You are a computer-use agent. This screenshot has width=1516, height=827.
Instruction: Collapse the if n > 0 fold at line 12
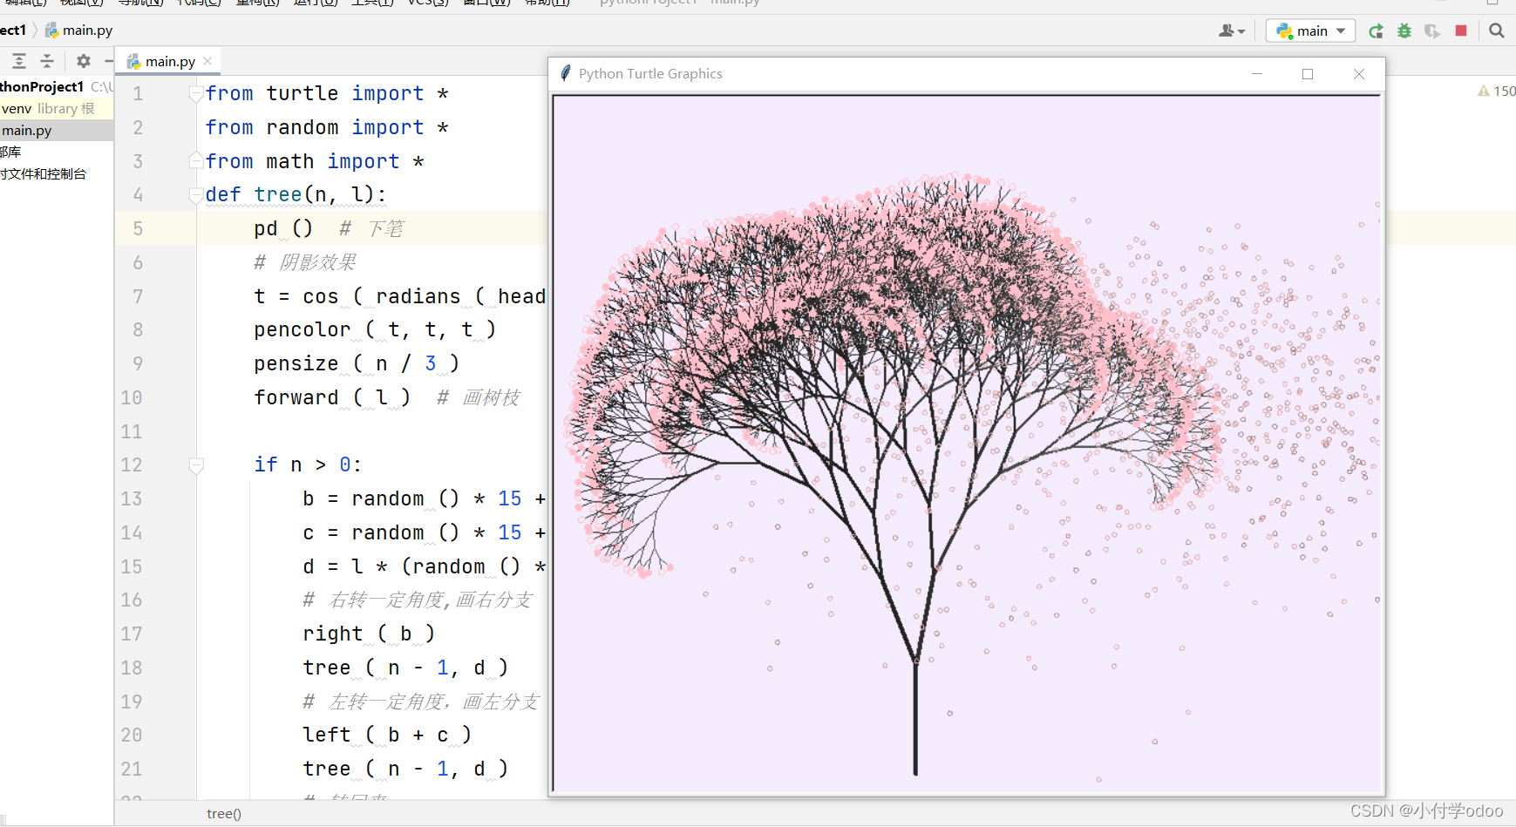coord(196,465)
